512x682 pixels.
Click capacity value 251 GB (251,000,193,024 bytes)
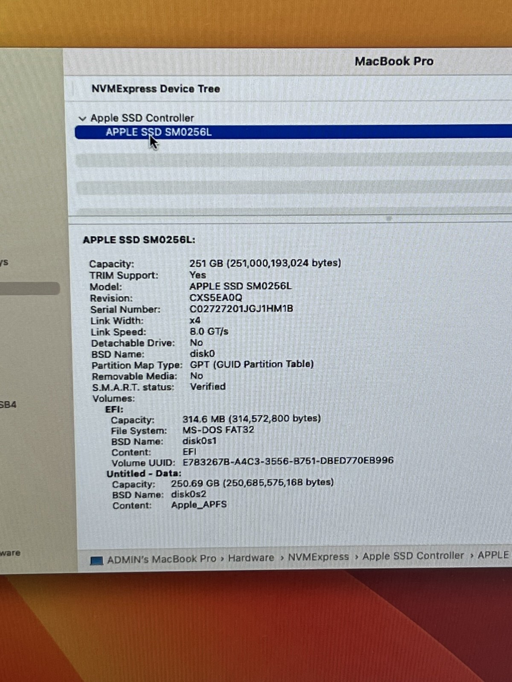265,263
